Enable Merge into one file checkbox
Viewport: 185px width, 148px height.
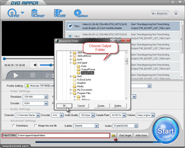coord(36,125)
